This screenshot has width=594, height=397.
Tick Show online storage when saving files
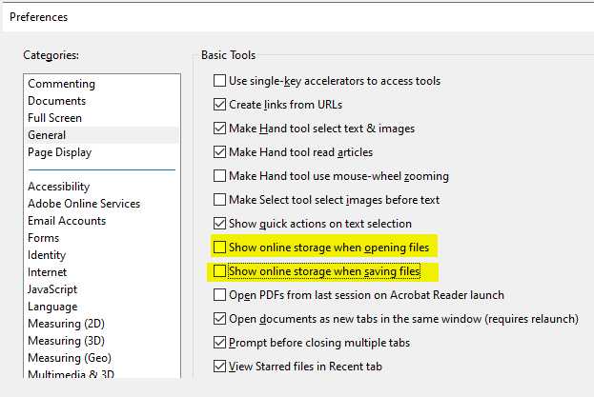pos(220,271)
